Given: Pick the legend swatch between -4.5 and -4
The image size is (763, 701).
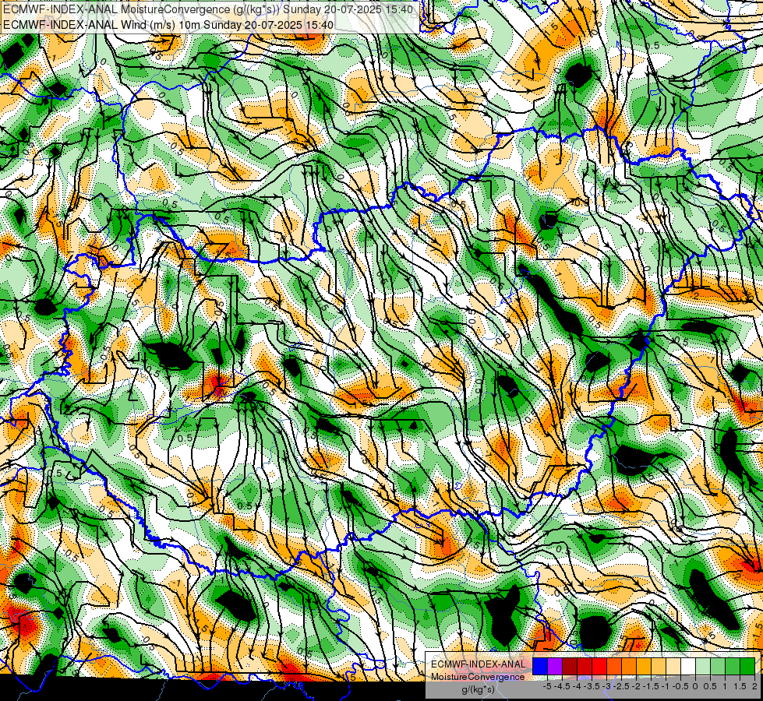Looking at the screenshot, I should click(570, 666).
